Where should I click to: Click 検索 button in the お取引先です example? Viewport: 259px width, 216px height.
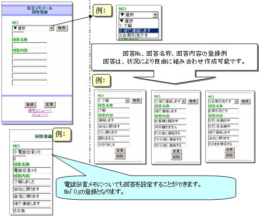point(245,101)
